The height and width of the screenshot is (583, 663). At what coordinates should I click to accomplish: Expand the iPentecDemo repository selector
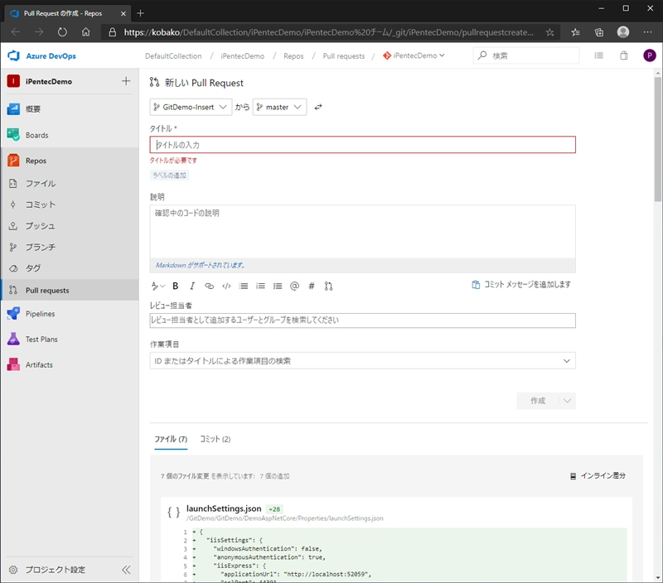414,55
